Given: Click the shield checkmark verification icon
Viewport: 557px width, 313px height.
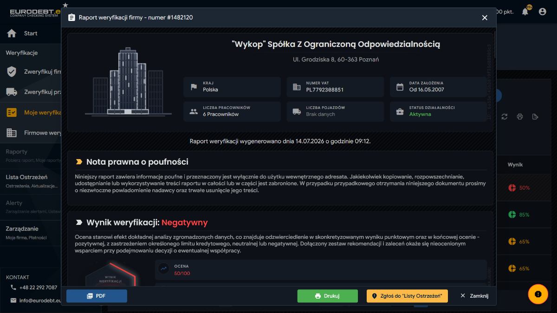Looking at the screenshot, I should pos(12,72).
